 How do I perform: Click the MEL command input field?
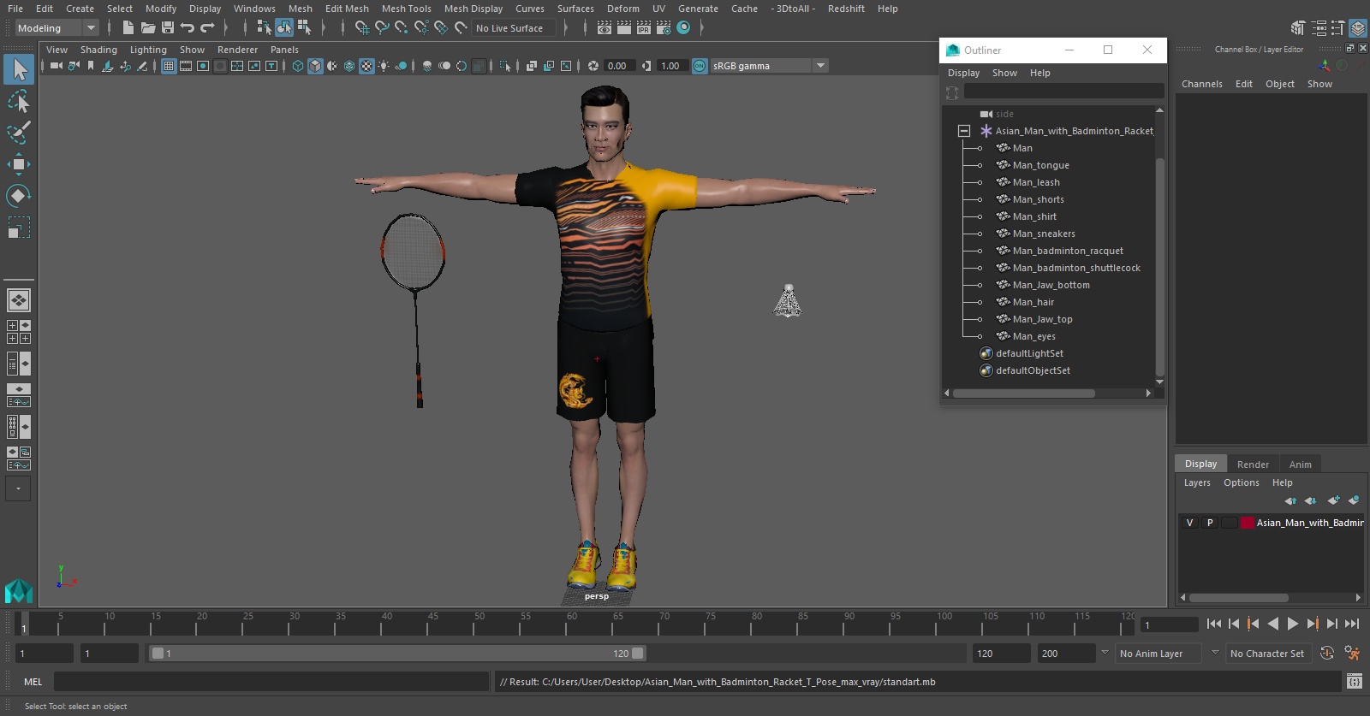(271, 682)
